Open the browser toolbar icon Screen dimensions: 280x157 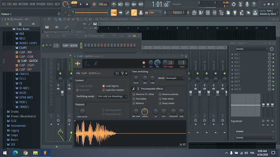pyautogui.click(x=221, y=13)
